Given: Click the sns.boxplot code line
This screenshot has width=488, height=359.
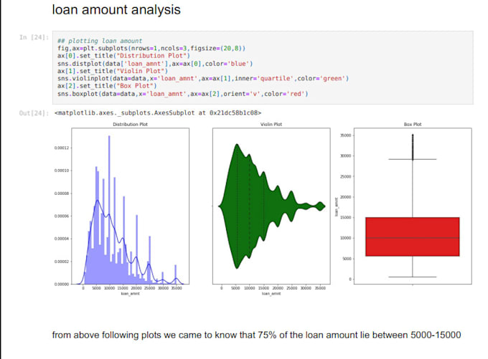Looking at the screenshot, I should [183, 94].
